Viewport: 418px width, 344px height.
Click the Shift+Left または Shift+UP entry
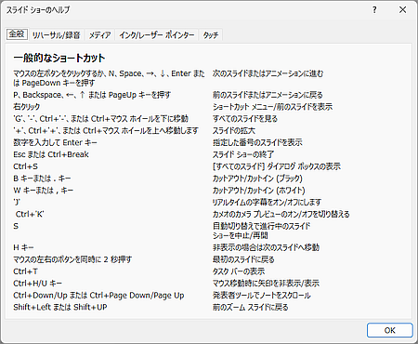(x=60, y=307)
